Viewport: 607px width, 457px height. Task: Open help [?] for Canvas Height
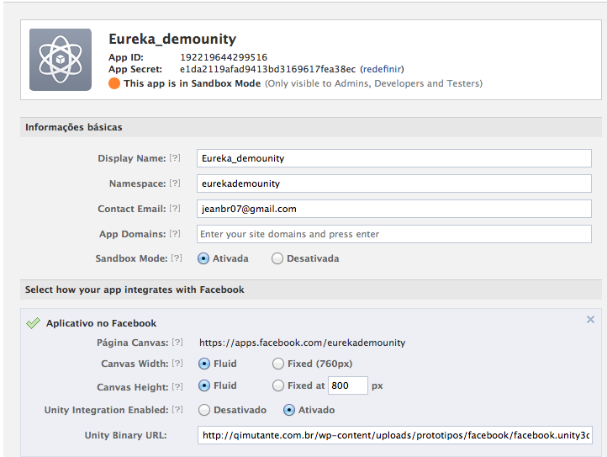(x=177, y=386)
